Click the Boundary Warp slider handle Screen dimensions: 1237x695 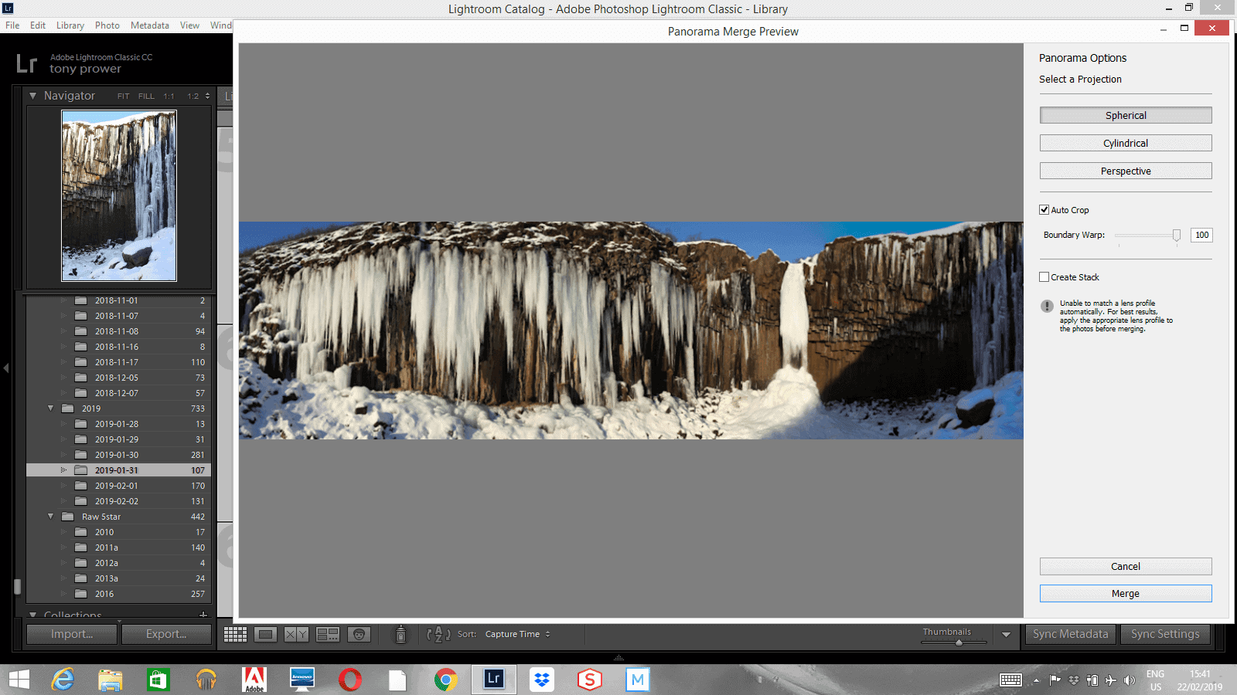click(x=1177, y=236)
